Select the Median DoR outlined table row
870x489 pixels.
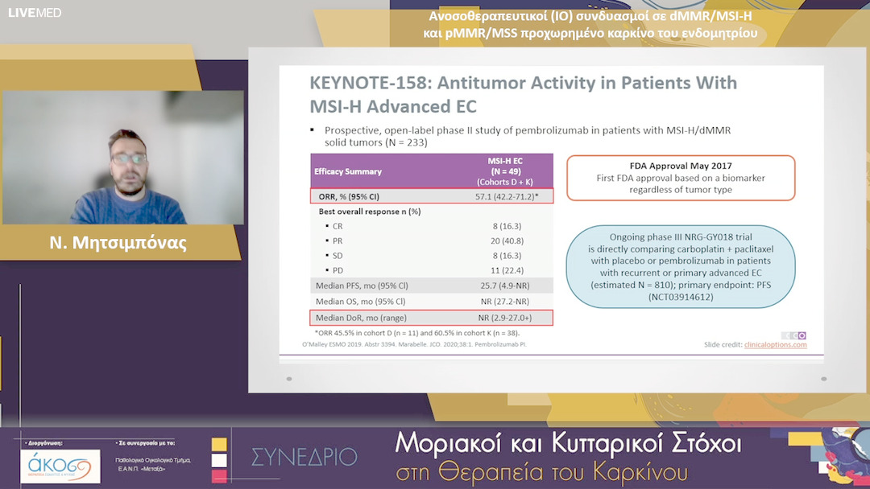tap(432, 317)
